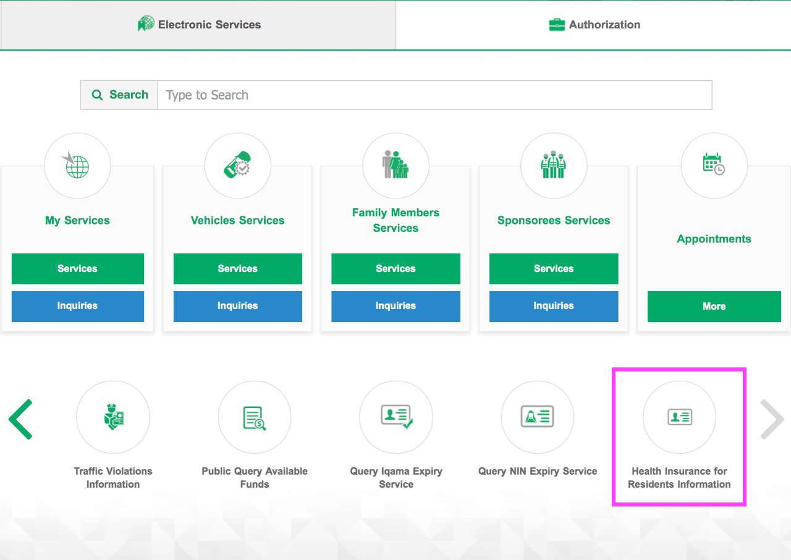Open Health Insurance for Residents icon
Viewport: 791px width, 560px height.
[679, 417]
